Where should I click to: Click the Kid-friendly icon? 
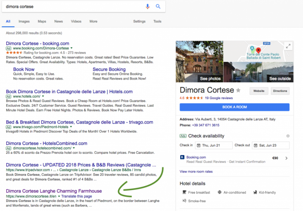coord(255,192)
